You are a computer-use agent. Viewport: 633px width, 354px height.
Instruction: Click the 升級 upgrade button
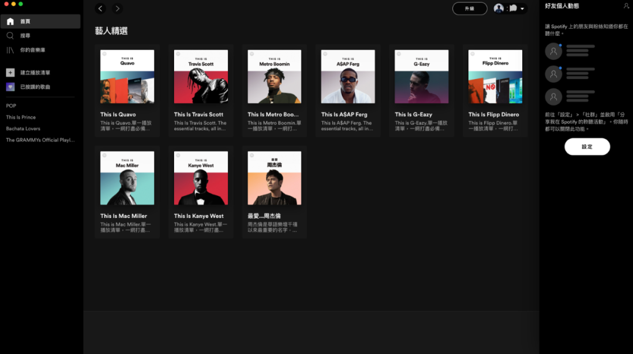point(469,8)
